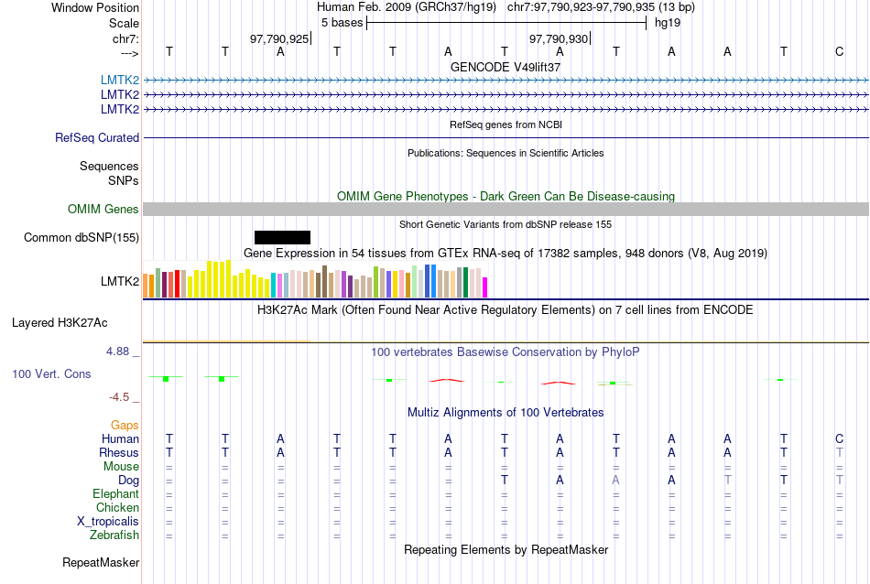Viewport: 870px width, 584px height.
Task: Click the pale orange H3K27Ac signal strip
Action: coord(227,341)
